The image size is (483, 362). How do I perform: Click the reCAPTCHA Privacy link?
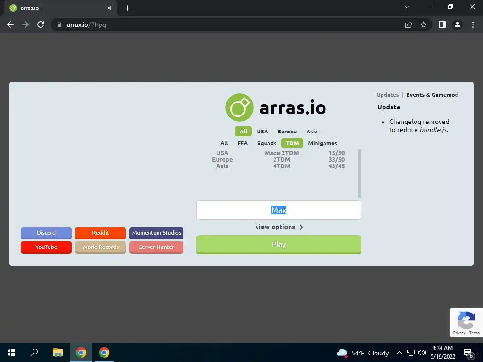(459, 333)
